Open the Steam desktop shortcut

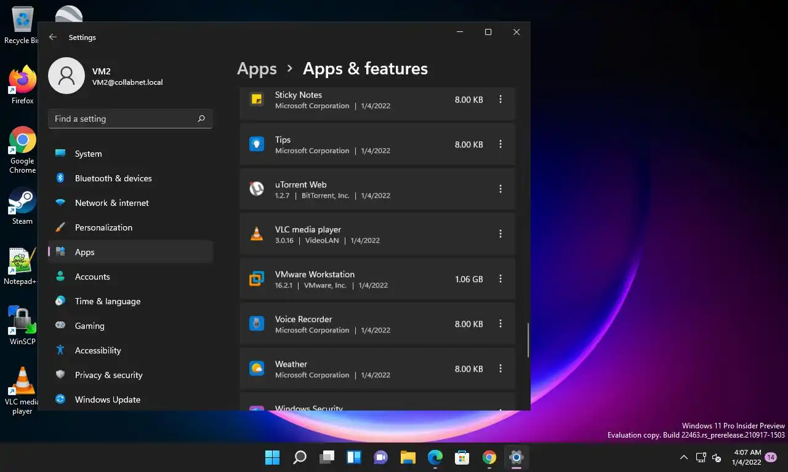point(22,206)
